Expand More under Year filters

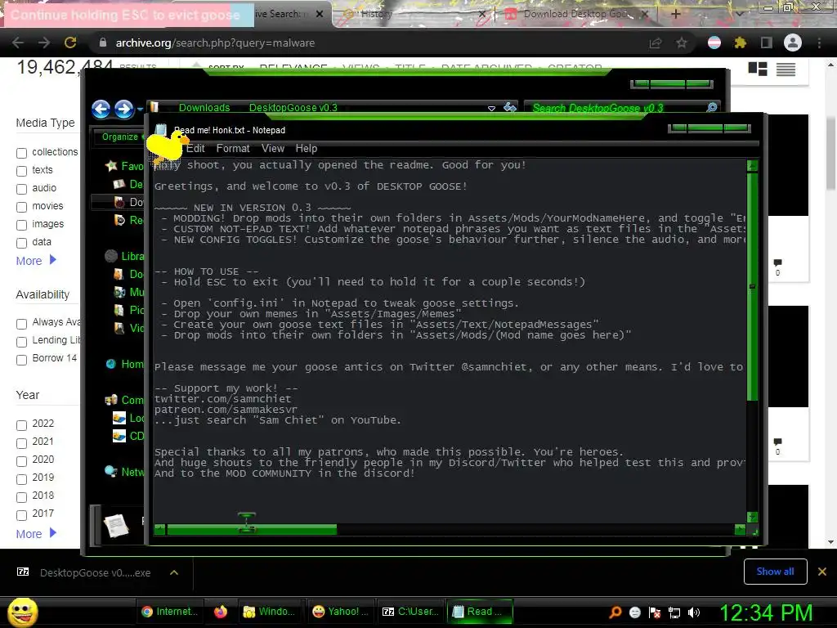(36, 533)
